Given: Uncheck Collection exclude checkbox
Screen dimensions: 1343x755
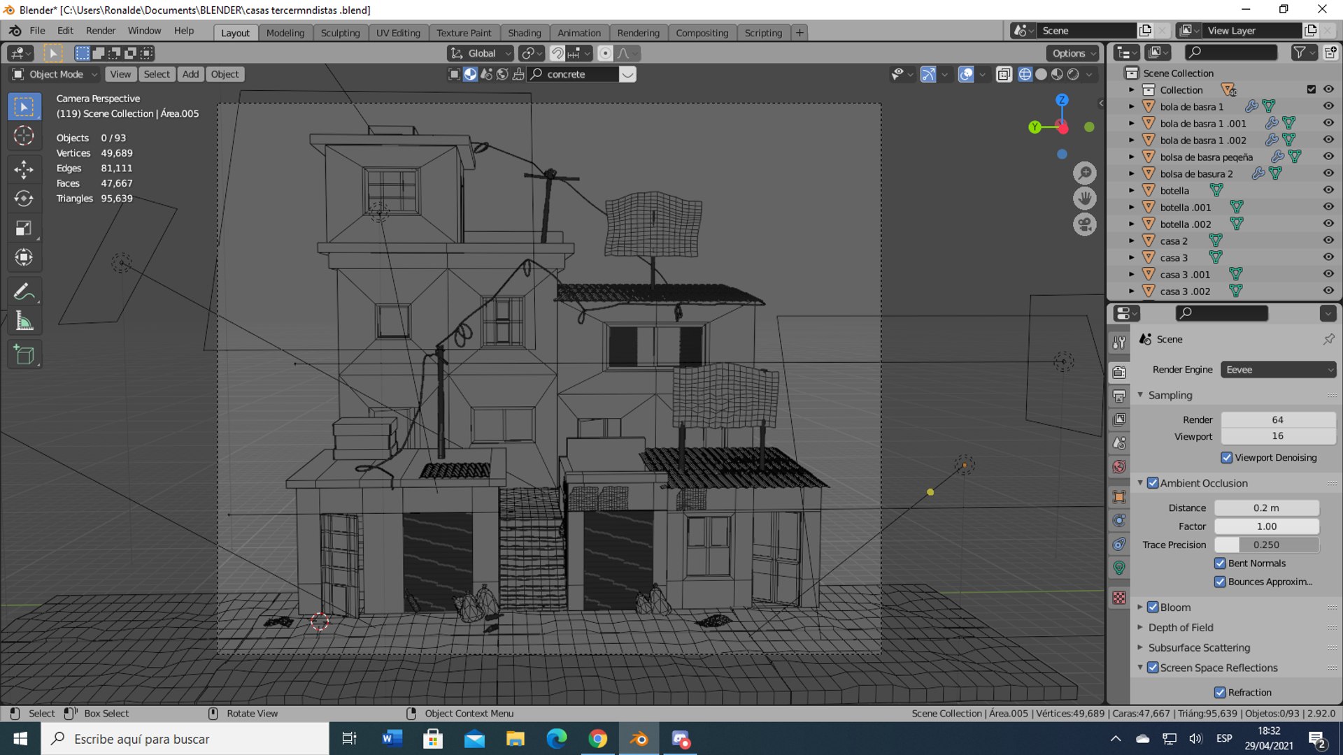Looking at the screenshot, I should (1312, 89).
